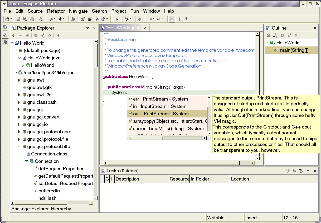Toggle Hide Static Members in Outline toolbar
The image size is (321, 223).
[x=289, y=35]
